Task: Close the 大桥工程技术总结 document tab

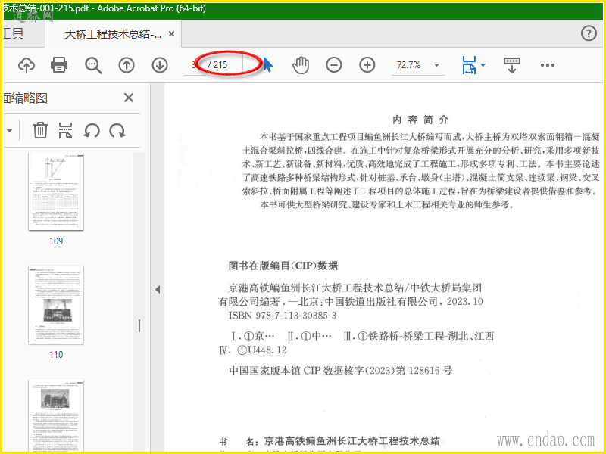Action: [x=172, y=34]
